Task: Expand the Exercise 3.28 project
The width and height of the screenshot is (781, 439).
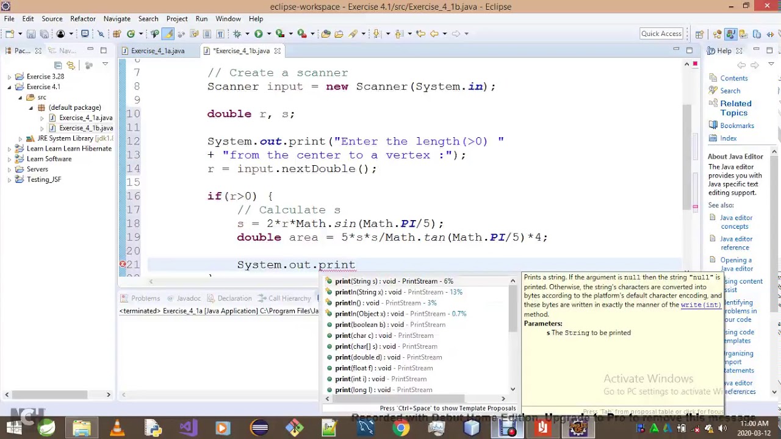Action: coord(9,77)
